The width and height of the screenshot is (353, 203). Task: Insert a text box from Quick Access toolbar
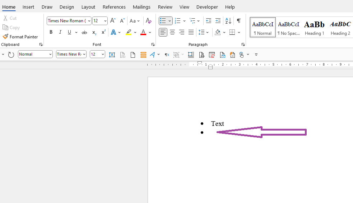112,55
